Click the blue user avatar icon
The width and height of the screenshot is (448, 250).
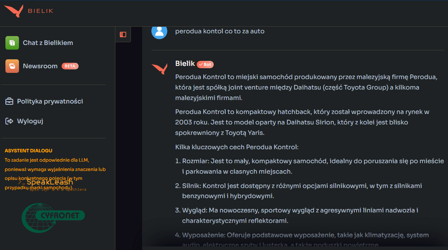point(159,31)
